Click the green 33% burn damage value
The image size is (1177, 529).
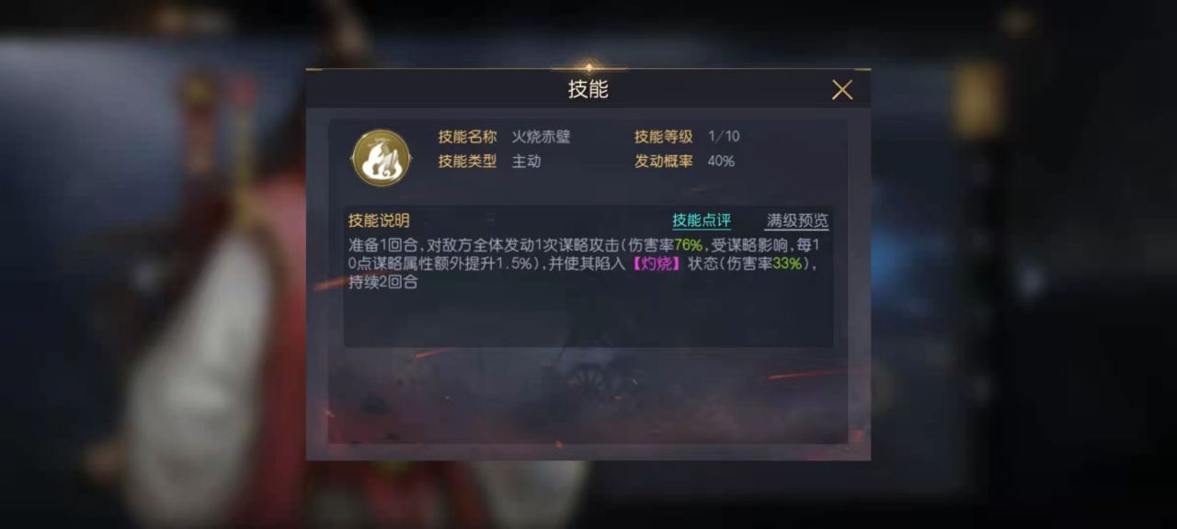click(x=787, y=264)
